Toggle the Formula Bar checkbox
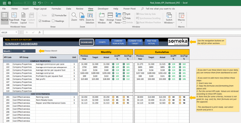Viewport: 241px width, 123px height. (53, 15)
